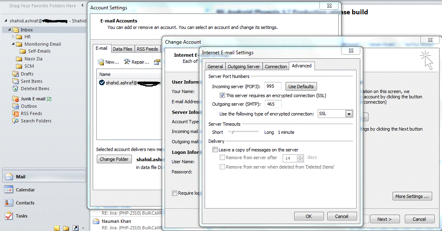Open the Tasks icon in navigation

coord(9,216)
